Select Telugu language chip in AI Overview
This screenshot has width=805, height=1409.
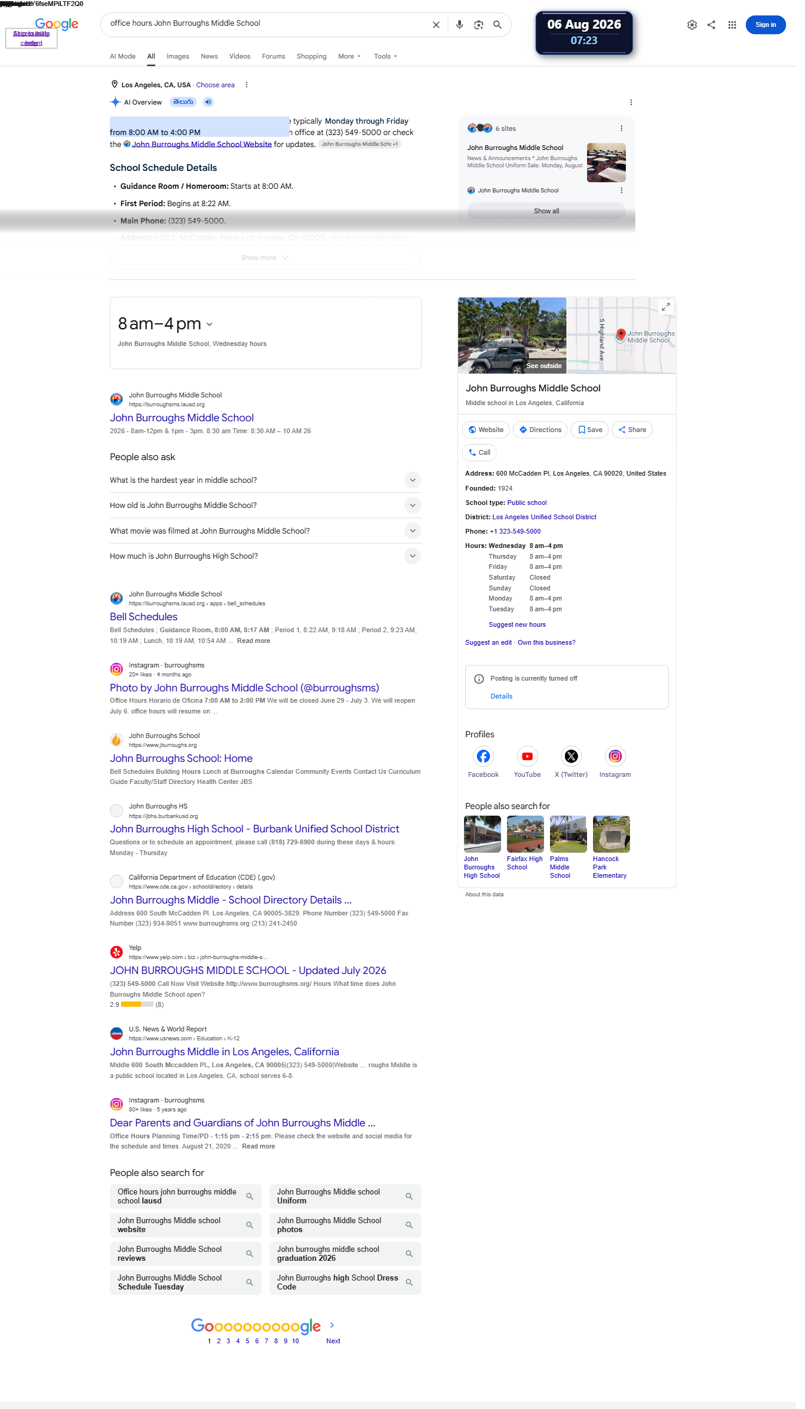coord(183,102)
